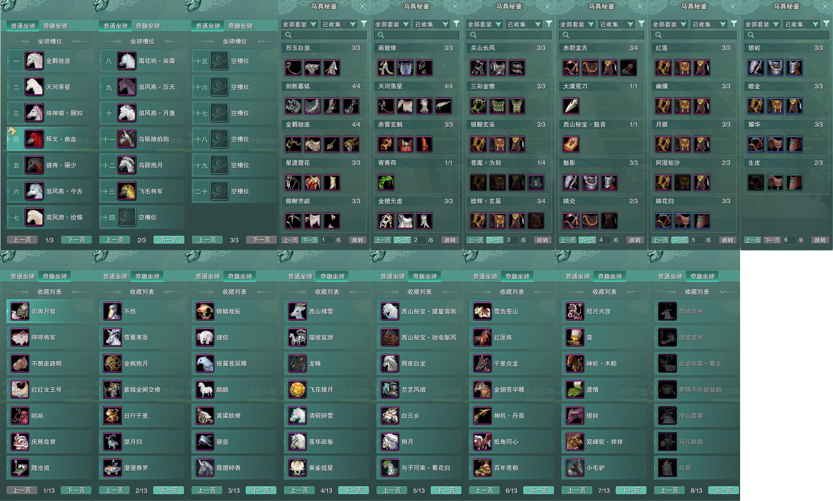The image size is (833, 501).
Task: Select the uncollected 雪域华光 entry
Action: (x=696, y=311)
